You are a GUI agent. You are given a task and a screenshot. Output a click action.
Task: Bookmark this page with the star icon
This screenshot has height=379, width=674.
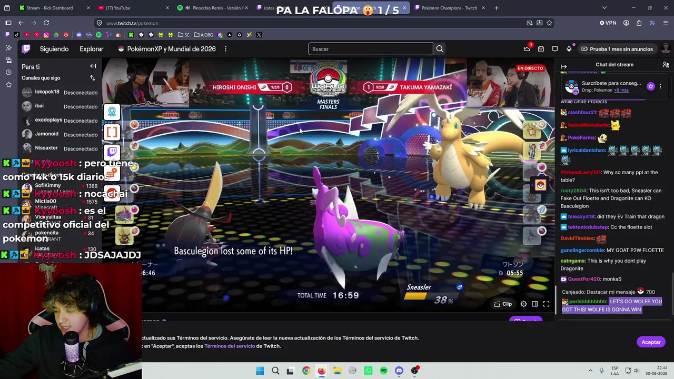[x=549, y=23]
